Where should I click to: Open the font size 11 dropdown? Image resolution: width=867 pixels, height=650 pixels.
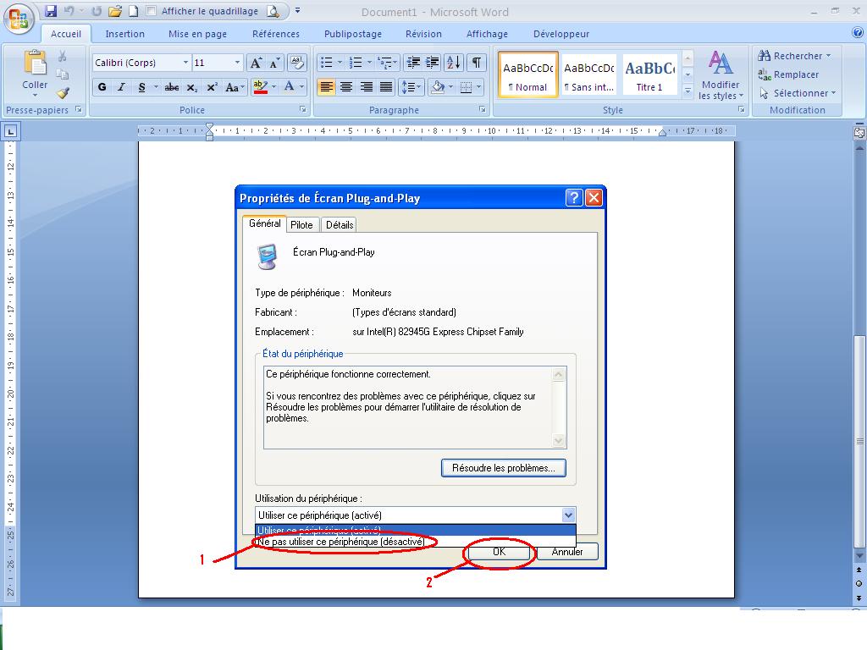click(237, 63)
